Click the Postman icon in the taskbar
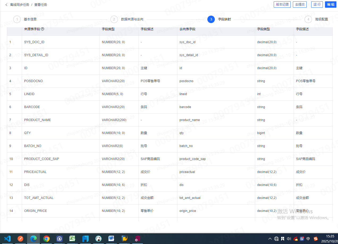The image size is (338, 244). 20,239
